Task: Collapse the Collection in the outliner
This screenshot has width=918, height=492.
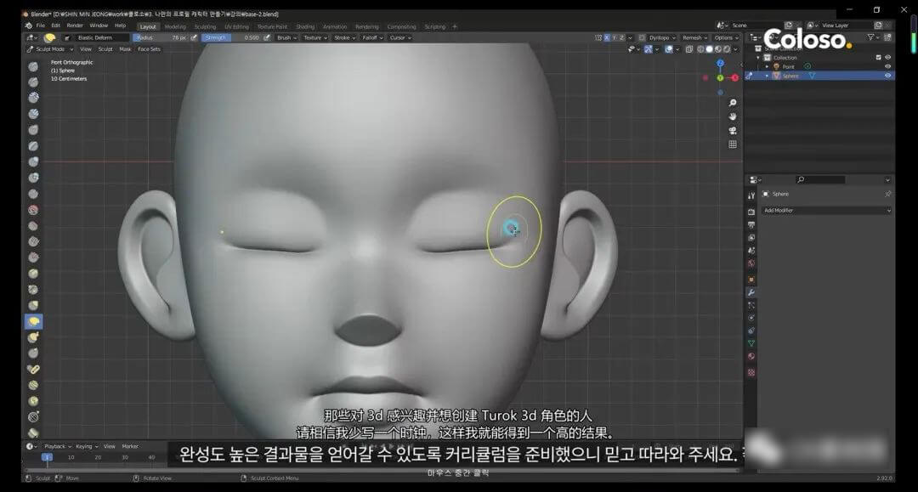Action: click(x=757, y=57)
